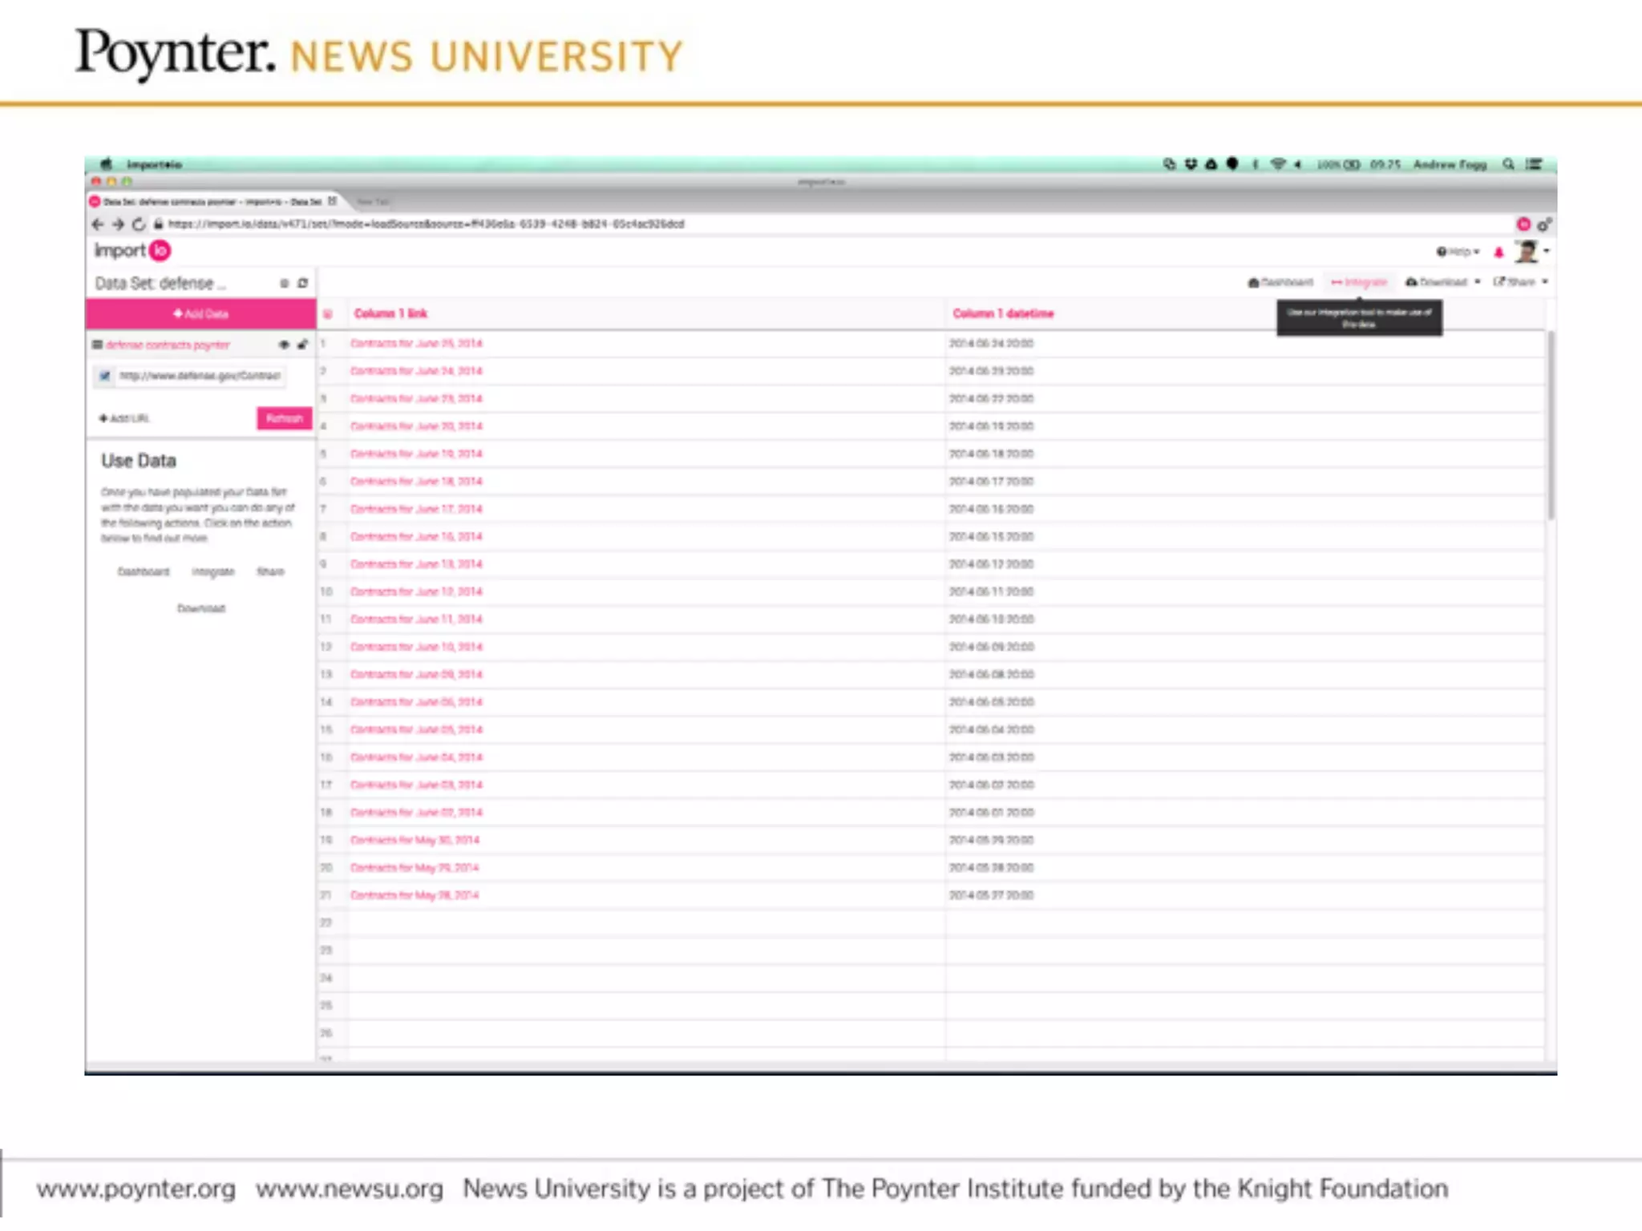Toggle the table header select-all checkbox
The image size is (1642, 1231).
pos(328,313)
